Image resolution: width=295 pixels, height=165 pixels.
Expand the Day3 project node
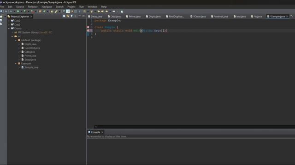[x=9, y=24]
